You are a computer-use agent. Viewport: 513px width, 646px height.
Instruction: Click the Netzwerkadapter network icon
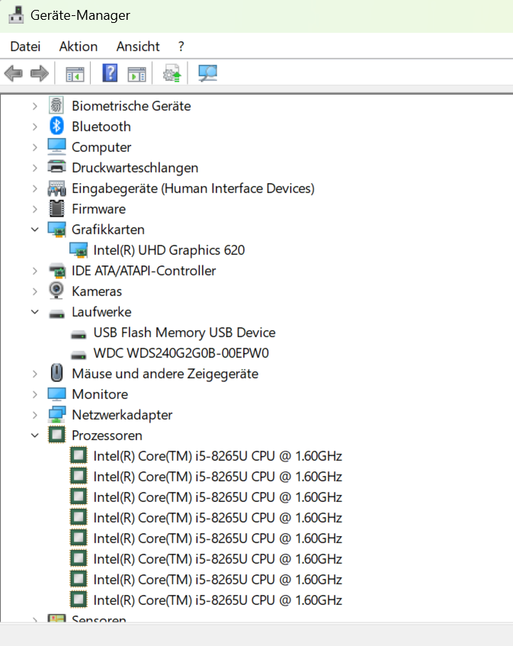click(56, 414)
